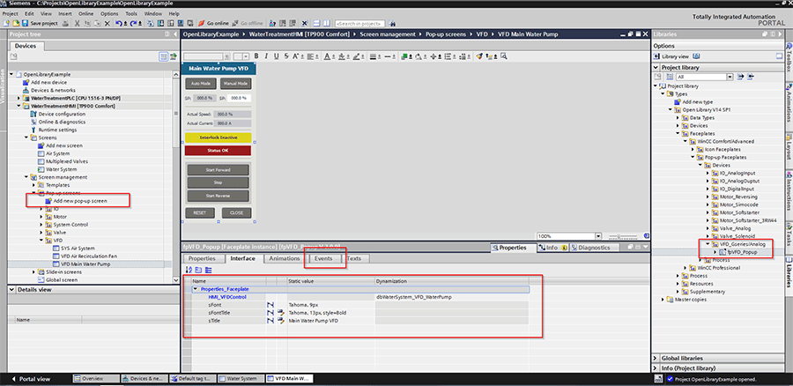Switch to the Texts tab

354,258
